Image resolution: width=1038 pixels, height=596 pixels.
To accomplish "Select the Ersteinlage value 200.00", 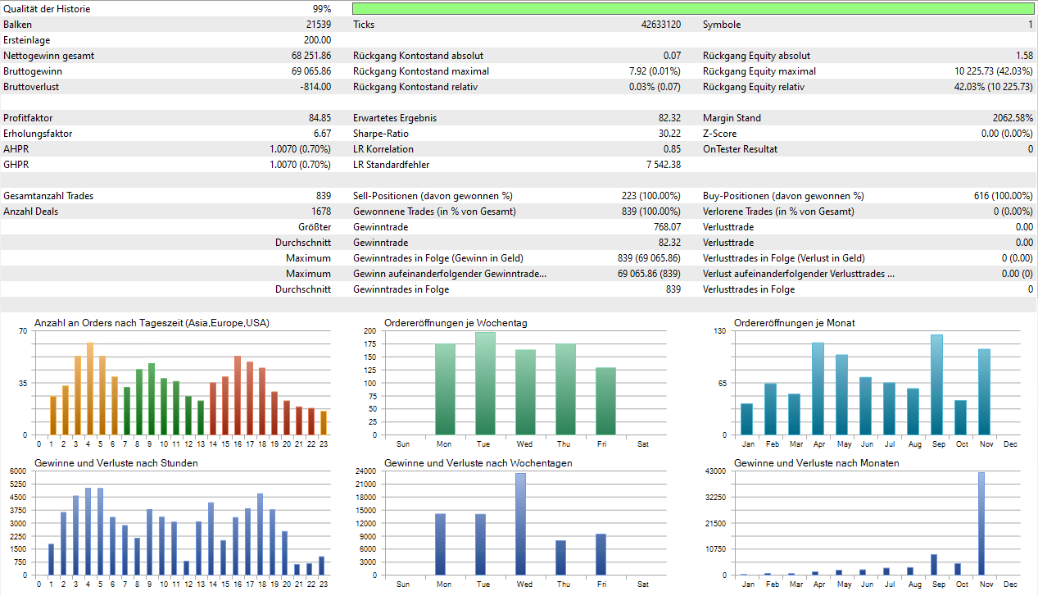I will (x=317, y=40).
